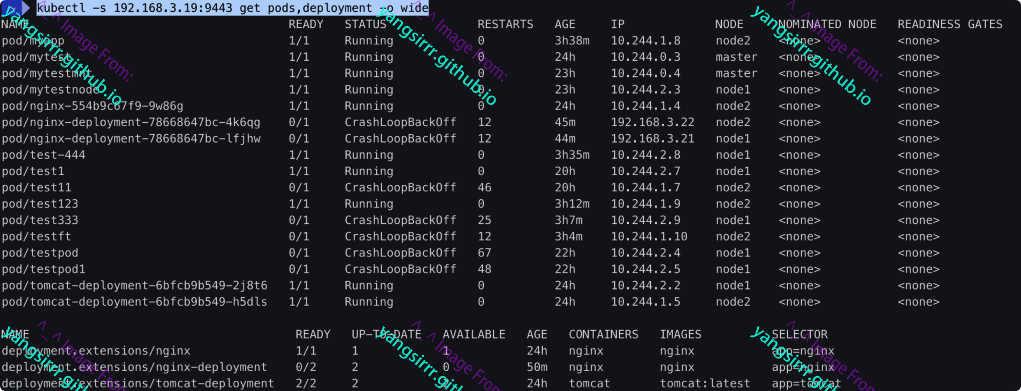Click IP address 10.244.1.5
Image resolution: width=1021 pixels, height=391 pixels.
pyautogui.click(x=645, y=301)
